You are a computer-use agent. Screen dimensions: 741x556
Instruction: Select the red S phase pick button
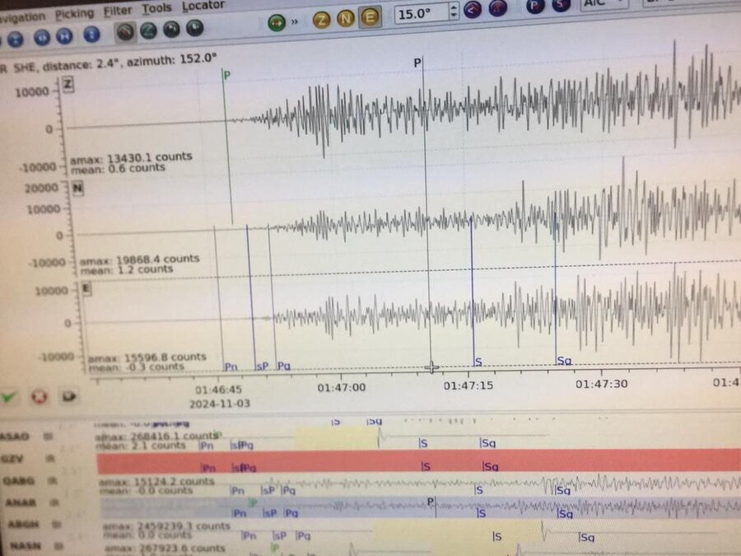[x=561, y=7]
